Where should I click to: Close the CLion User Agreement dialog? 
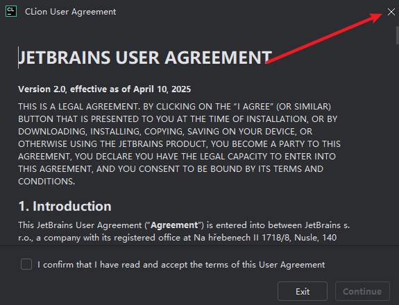click(391, 12)
